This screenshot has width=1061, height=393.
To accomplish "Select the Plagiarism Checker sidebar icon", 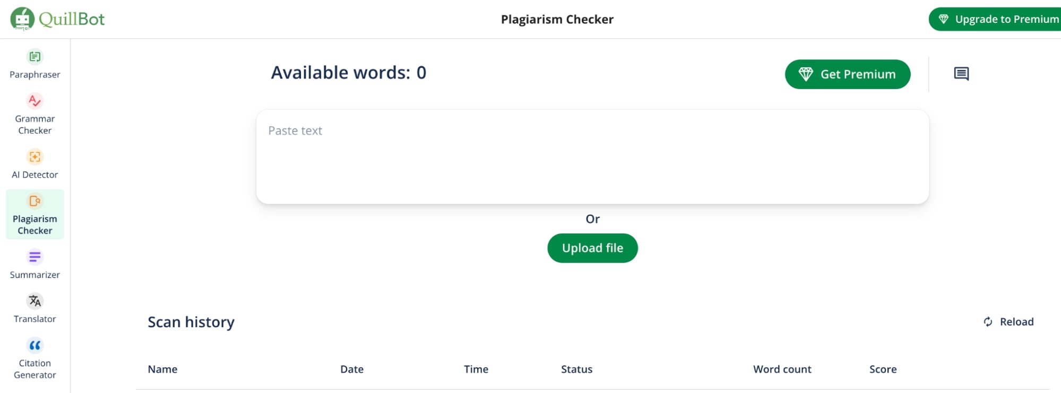I will (x=35, y=201).
